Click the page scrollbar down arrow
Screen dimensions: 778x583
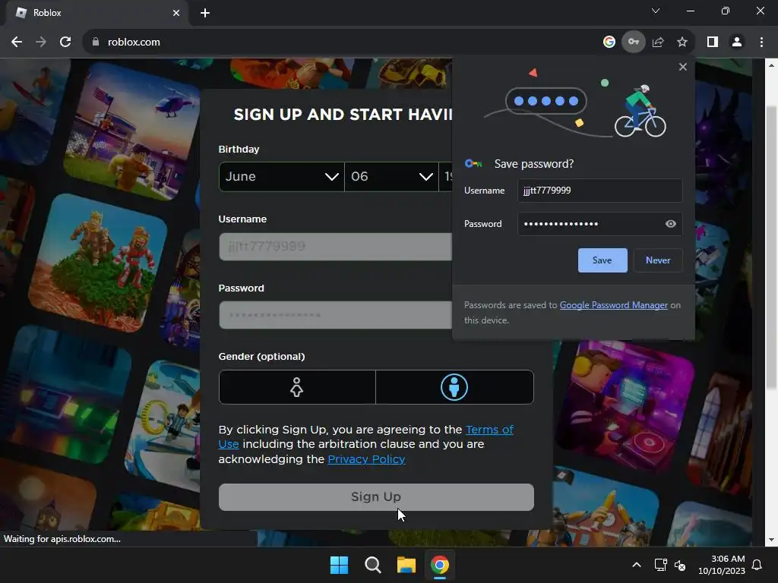point(771,540)
